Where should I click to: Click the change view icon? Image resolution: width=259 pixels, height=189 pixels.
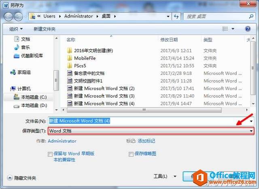(225, 29)
